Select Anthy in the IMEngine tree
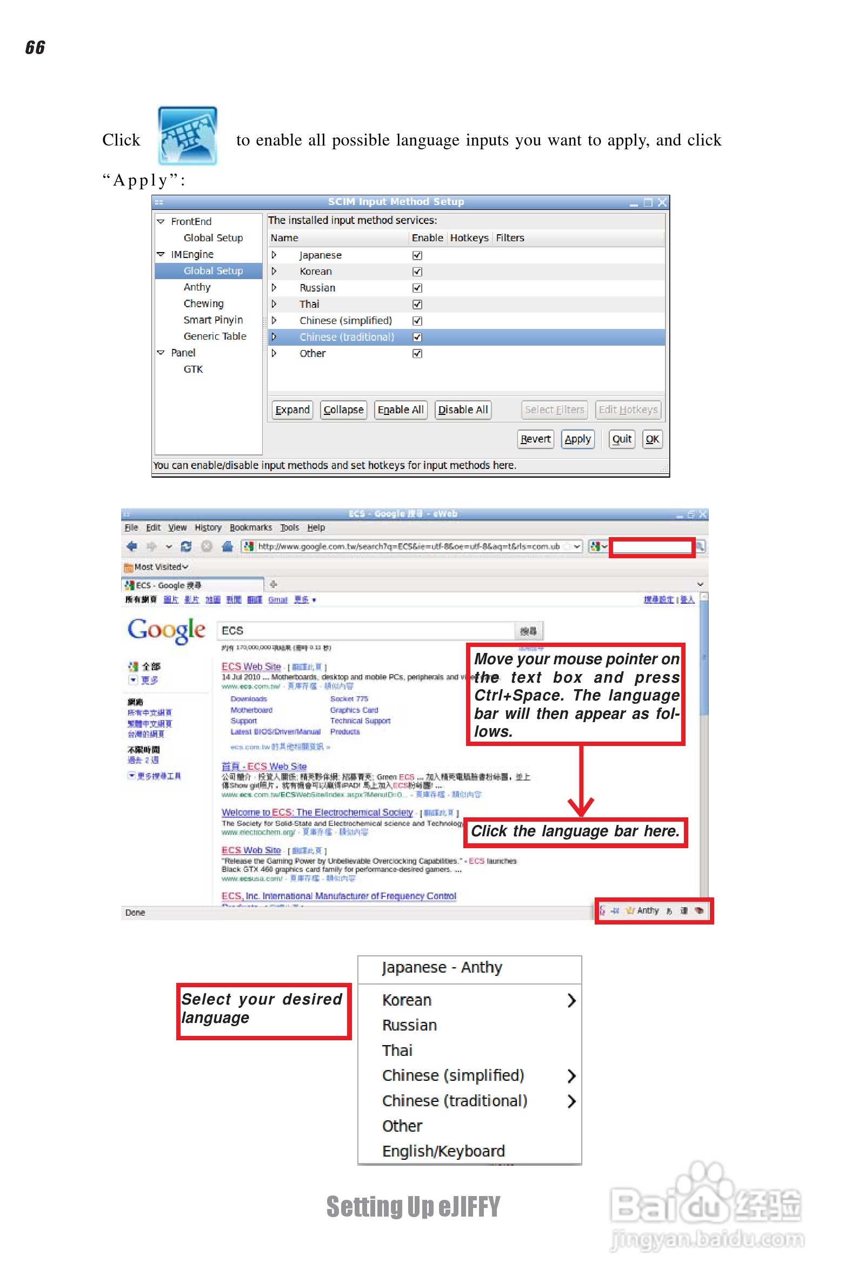The width and height of the screenshot is (858, 1288). (197, 287)
